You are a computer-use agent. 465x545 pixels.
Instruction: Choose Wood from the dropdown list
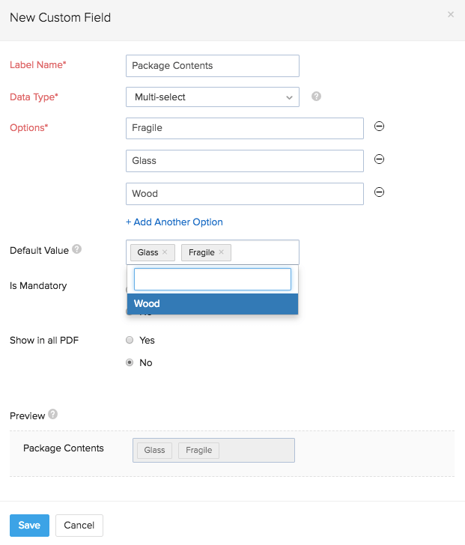tap(213, 304)
